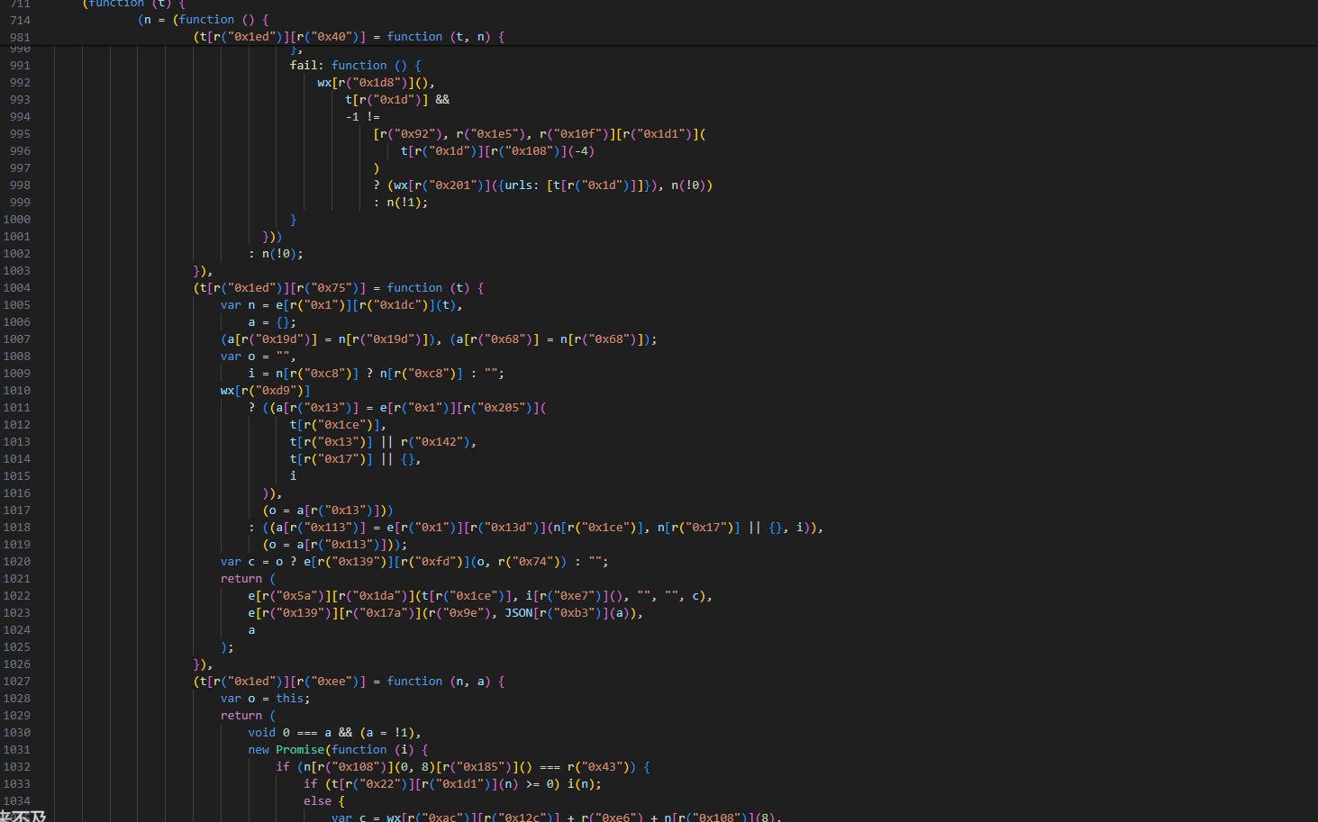Select line number 1021 in the gutter

click(16, 579)
